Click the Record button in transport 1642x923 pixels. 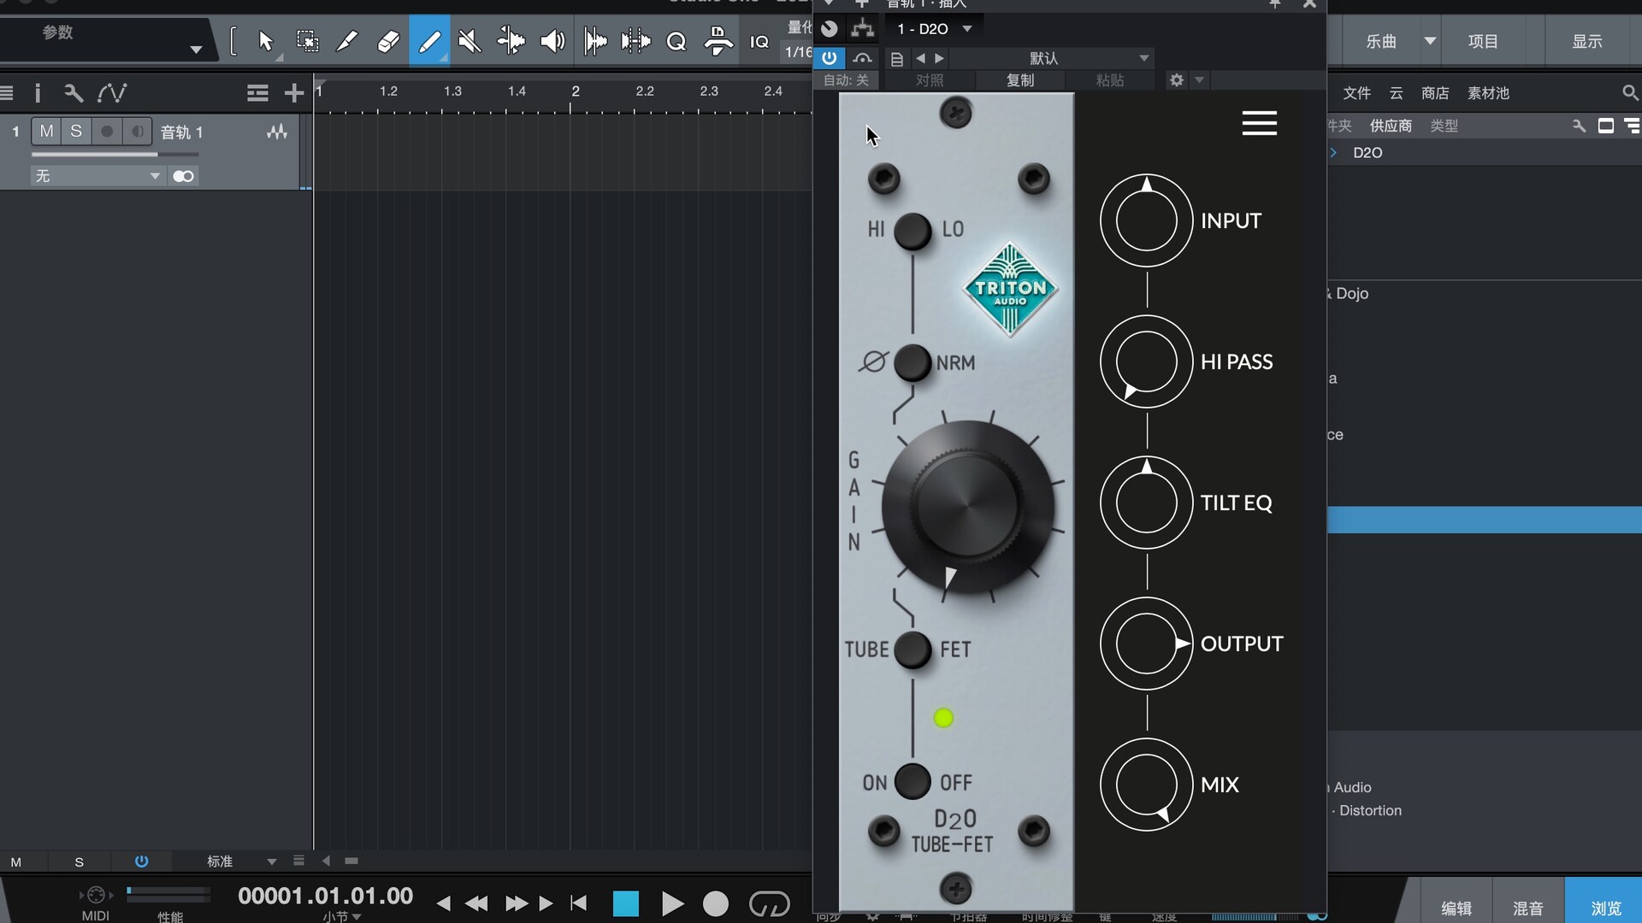point(715,903)
